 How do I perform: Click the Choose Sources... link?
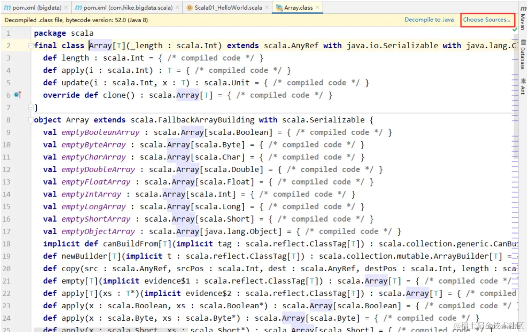487,20
